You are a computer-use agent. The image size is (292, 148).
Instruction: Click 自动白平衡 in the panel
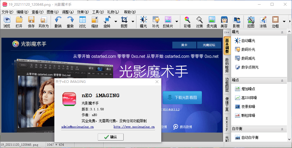pos(247,137)
